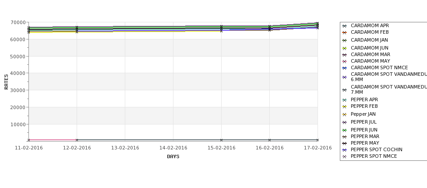Viewport: 427px width, 188px height.
Task: Click the 15-02-2016 date axis label
Action: [x=222, y=148]
